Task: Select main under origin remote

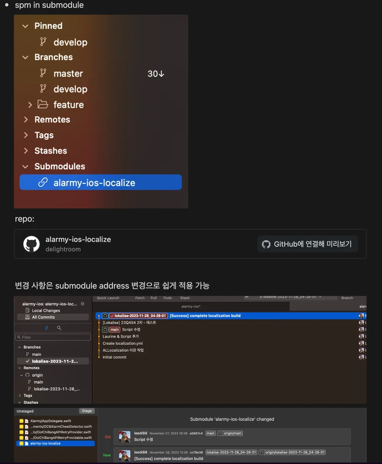Action: 38,382
